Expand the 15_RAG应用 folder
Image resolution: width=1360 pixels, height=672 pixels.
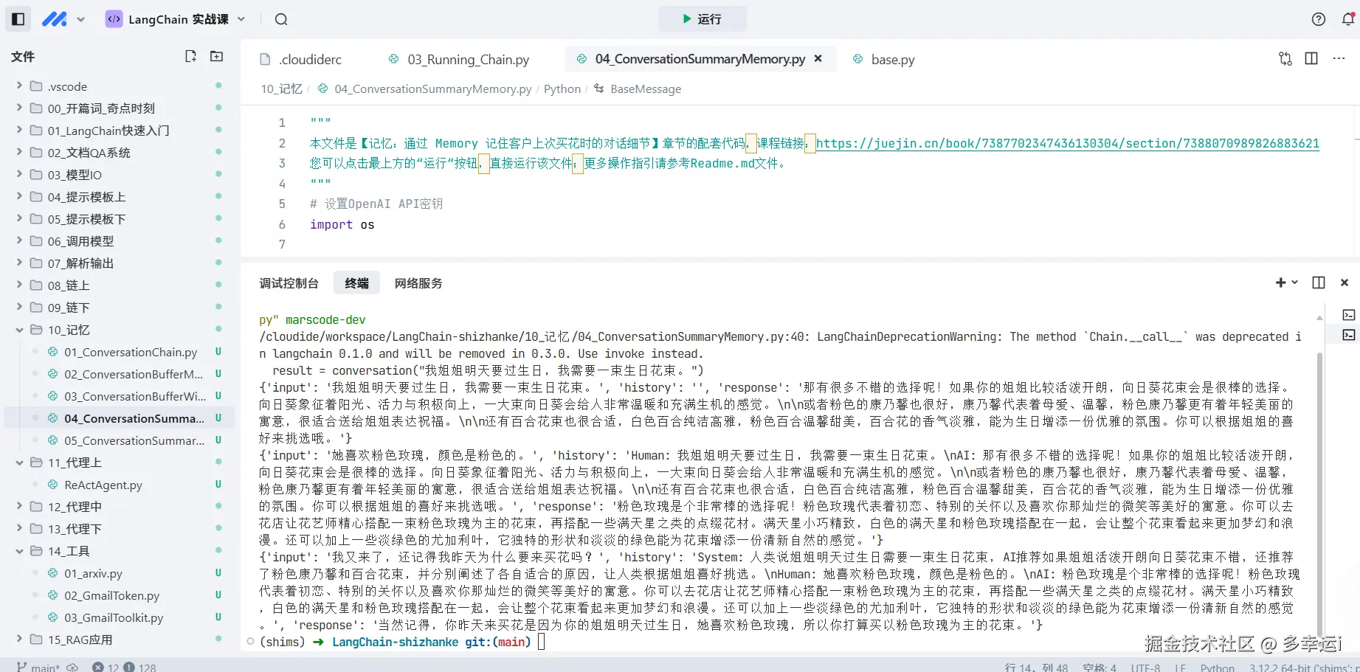[19, 640]
